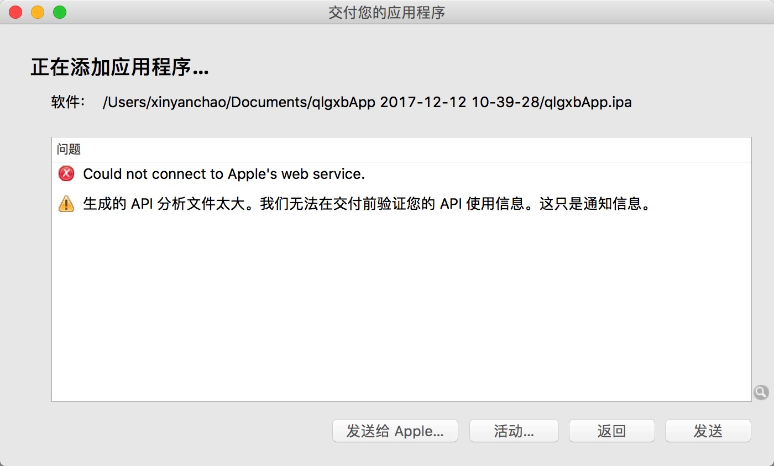Screen dimensions: 774x466
Task: Click the 软件: label
Action: coord(68,102)
